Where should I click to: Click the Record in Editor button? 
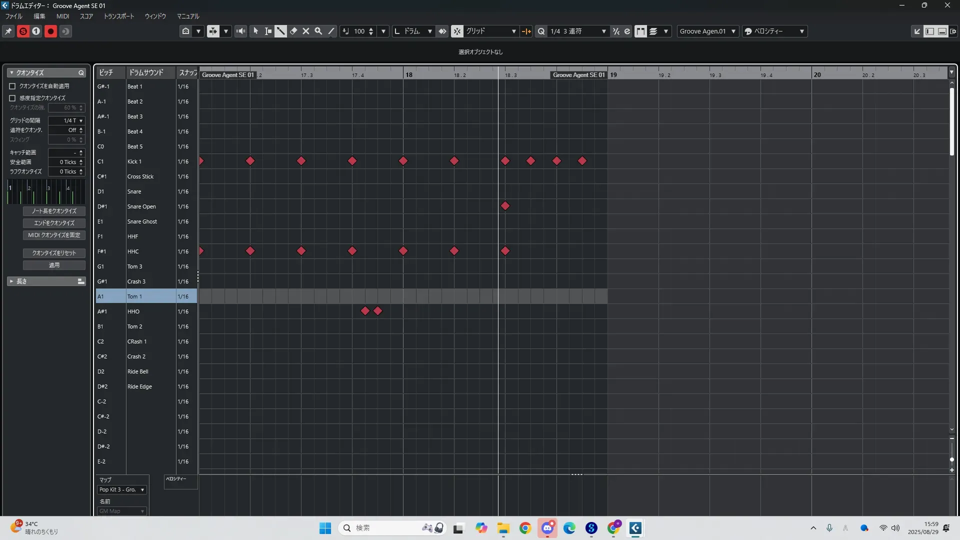[x=50, y=31]
